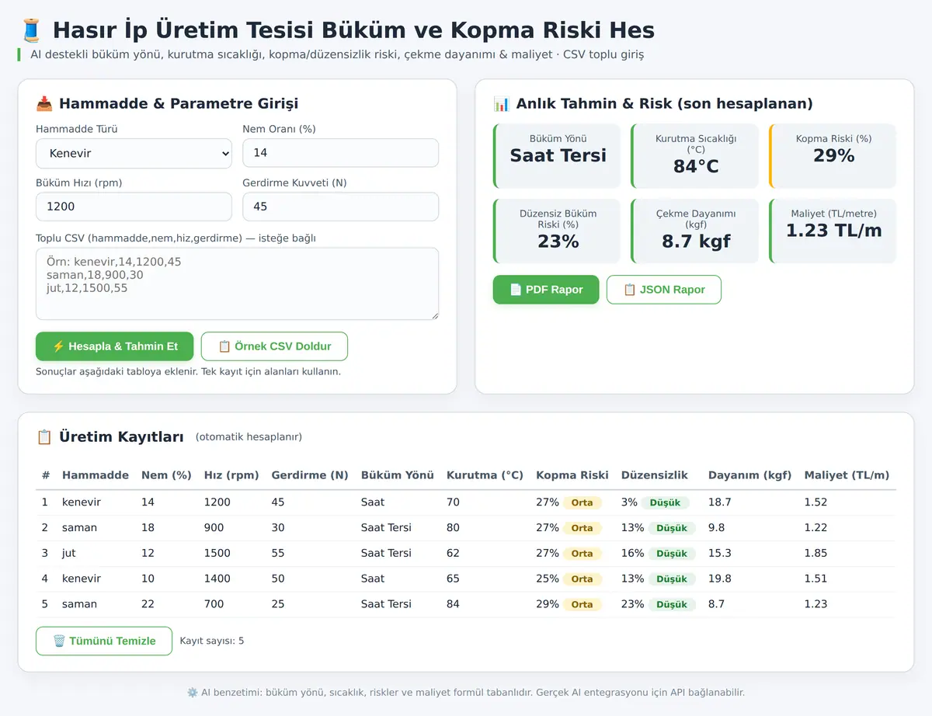Click the saman cell in row 2
The image size is (932, 716).
80,528
